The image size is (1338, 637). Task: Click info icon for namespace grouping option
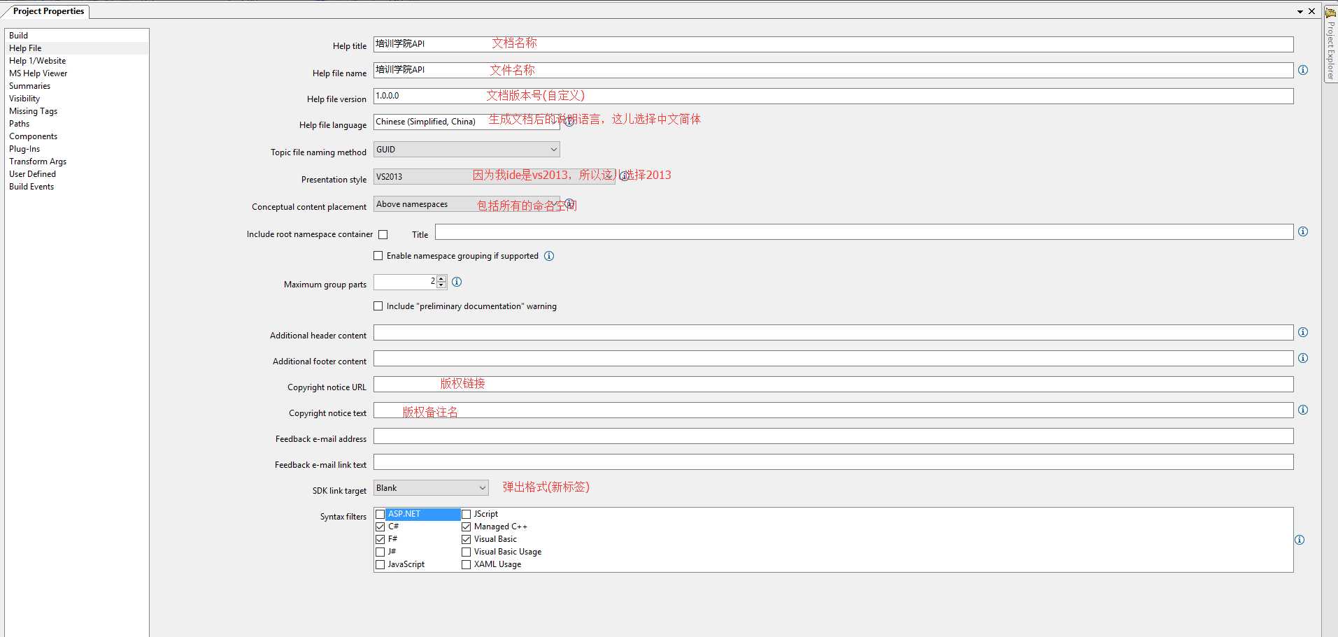tap(549, 256)
